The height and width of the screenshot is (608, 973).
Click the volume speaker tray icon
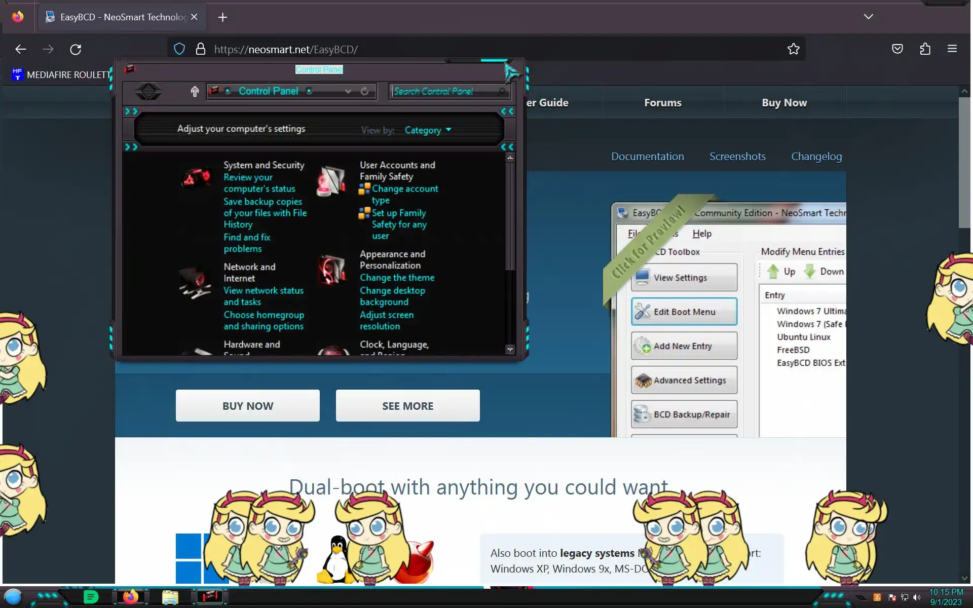click(x=916, y=597)
